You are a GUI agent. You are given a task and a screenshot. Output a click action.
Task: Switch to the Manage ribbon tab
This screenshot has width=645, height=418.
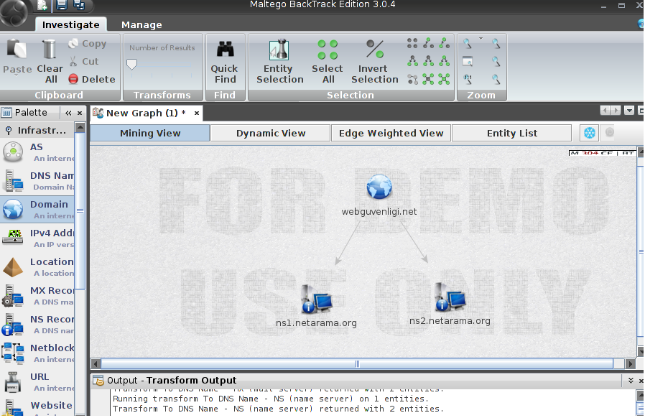coord(141,24)
